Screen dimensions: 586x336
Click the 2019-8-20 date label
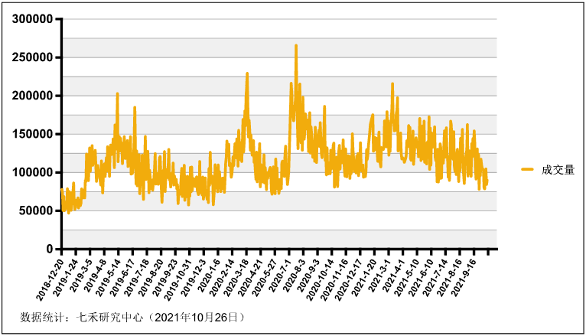[151, 277]
